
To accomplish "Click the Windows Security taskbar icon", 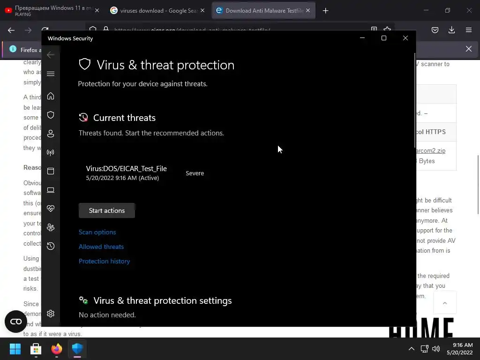I will [x=77, y=349].
